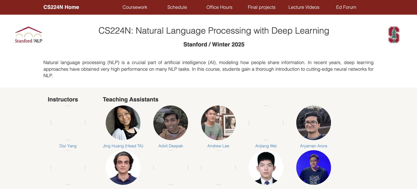The image size is (417, 189).
Task: Click Anjiang Wei name link
Action: (x=266, y=146)
